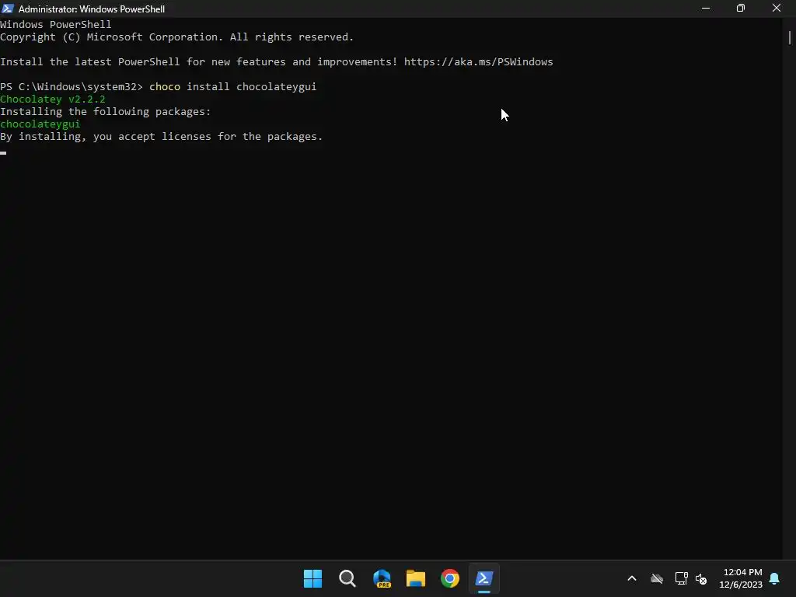796x597 pixels.
Task: Click the 'Windows PowerShell' header line
Action: point(56,24)
